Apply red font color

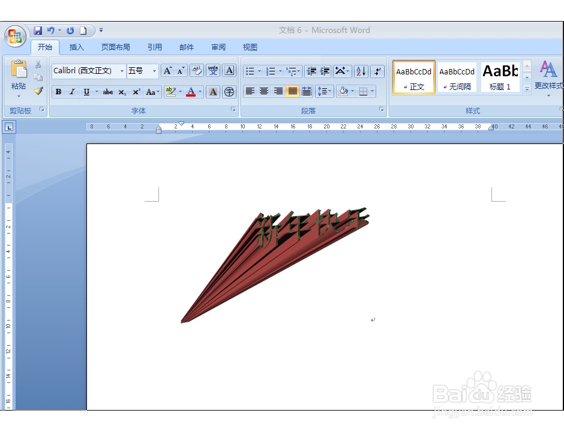(191, 92)
